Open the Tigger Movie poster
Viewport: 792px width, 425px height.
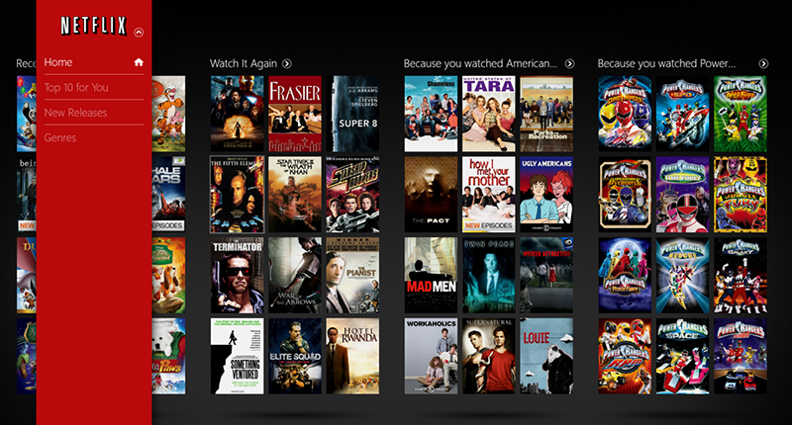click(168, 114)
